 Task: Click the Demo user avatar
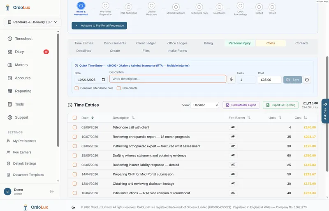click(7, 192)
